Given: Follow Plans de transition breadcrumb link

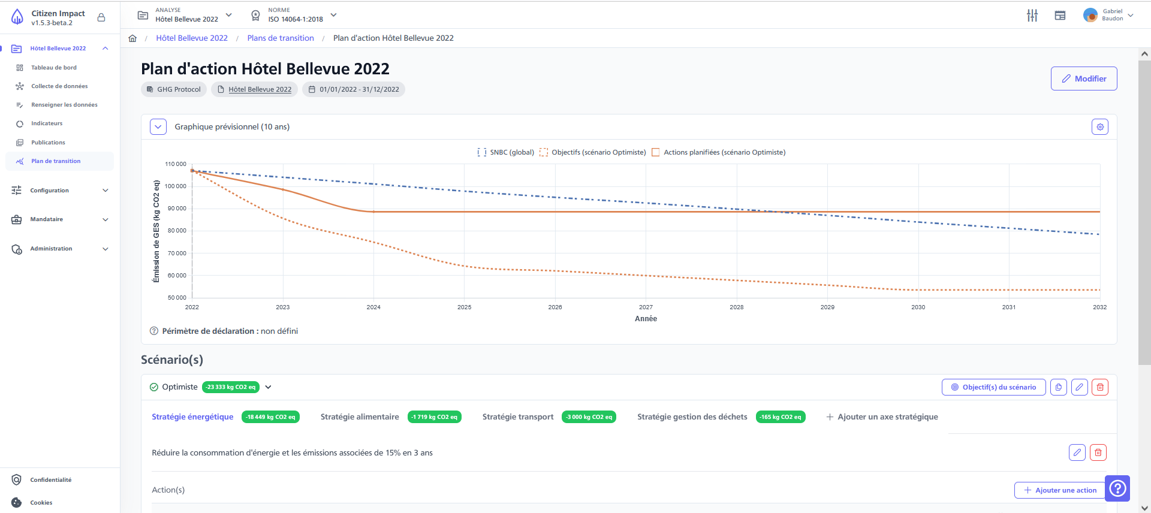Looking at the screenshot, I should [x=281, y=38].
